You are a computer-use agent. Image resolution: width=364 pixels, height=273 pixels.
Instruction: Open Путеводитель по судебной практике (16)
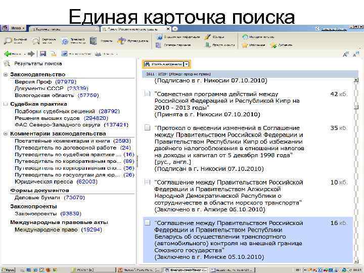tap(74, 154)
